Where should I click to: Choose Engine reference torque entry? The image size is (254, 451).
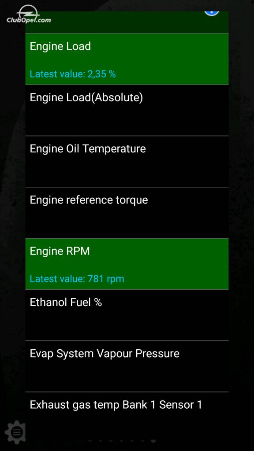(127, 213)
